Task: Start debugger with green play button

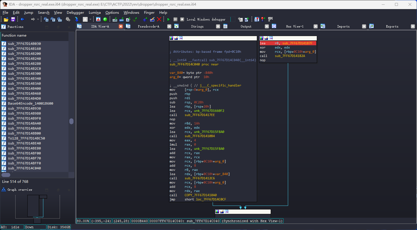Action: (168, 19)
